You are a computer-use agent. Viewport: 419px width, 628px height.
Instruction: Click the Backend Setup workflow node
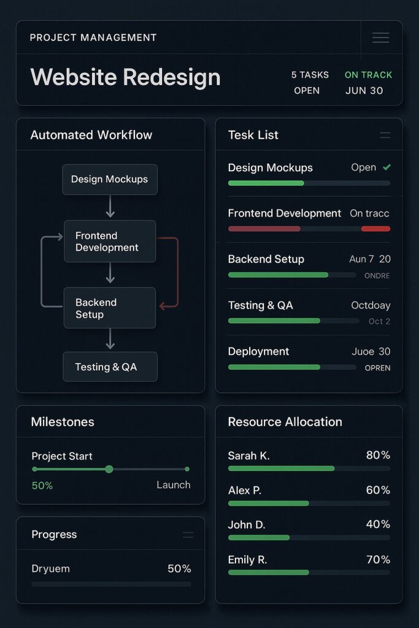tap(110, 308)
